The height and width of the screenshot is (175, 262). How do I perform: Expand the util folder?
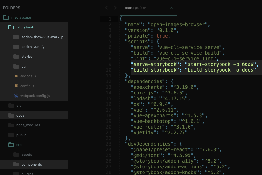[24, 66]
